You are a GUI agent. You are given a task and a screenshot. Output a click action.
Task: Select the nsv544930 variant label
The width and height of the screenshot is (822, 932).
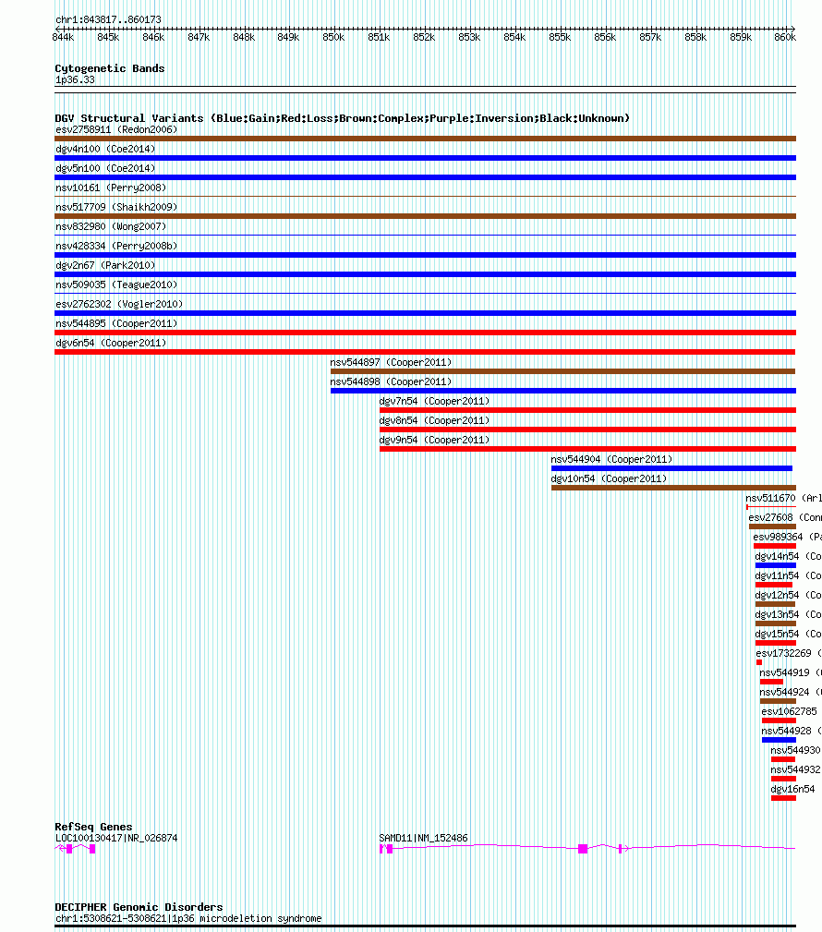click(x=795, y=750)
